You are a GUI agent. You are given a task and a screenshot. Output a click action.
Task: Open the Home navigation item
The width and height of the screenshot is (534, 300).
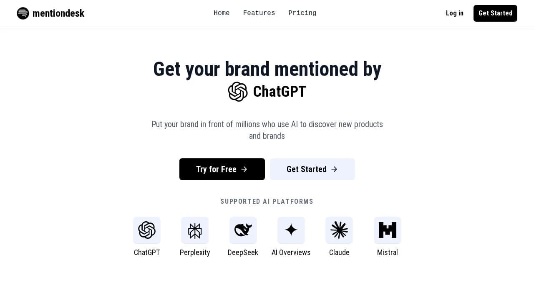coord(222,13)
